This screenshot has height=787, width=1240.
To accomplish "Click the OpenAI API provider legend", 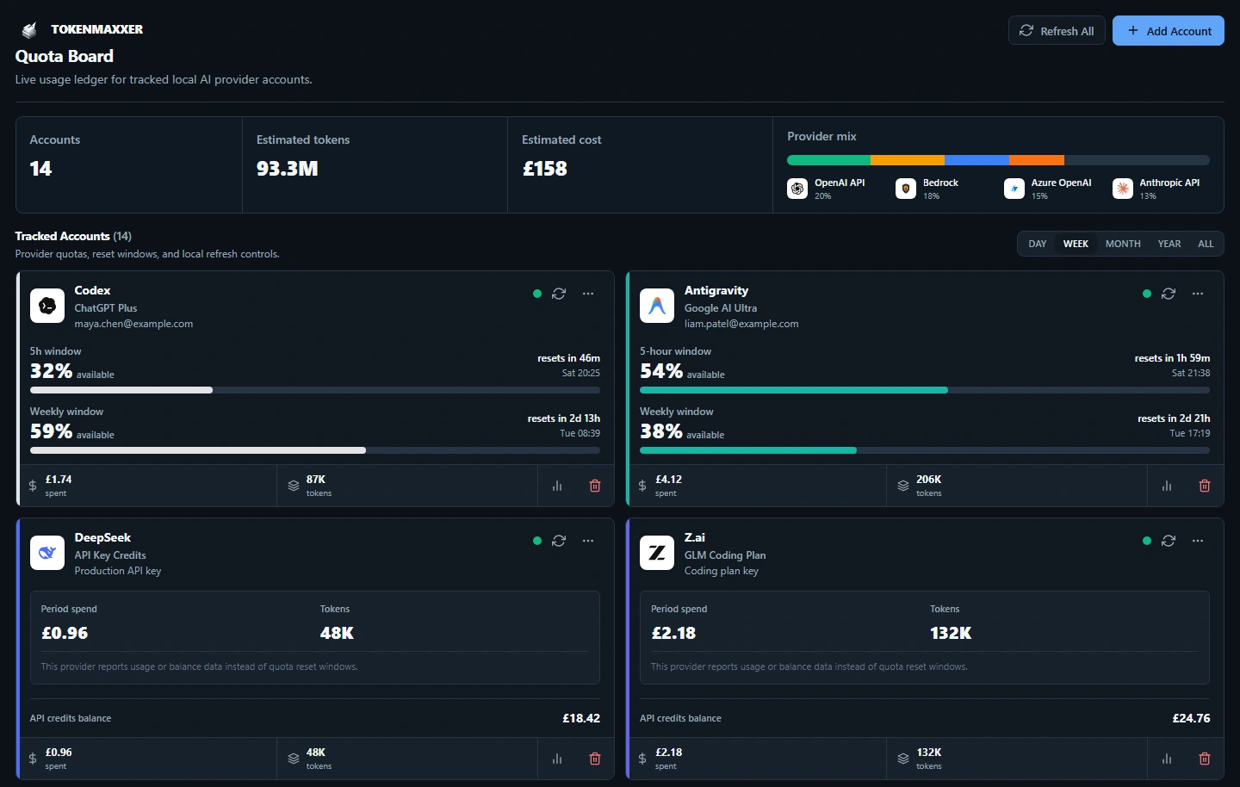I will [x=827, y=189].
